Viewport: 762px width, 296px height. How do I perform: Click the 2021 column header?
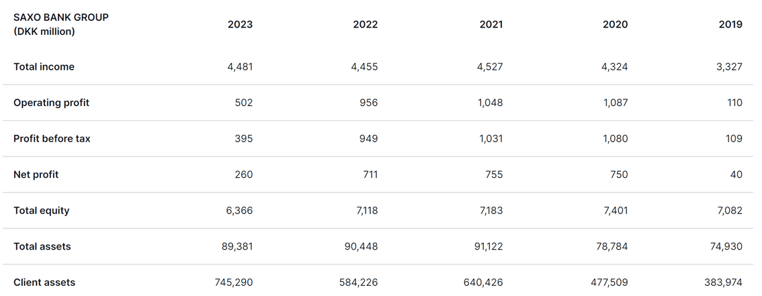491,24
